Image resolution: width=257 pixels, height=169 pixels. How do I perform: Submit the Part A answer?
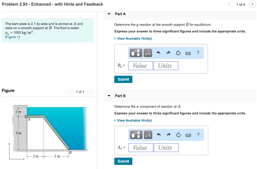pyautogui.click(x=123, y=79)
